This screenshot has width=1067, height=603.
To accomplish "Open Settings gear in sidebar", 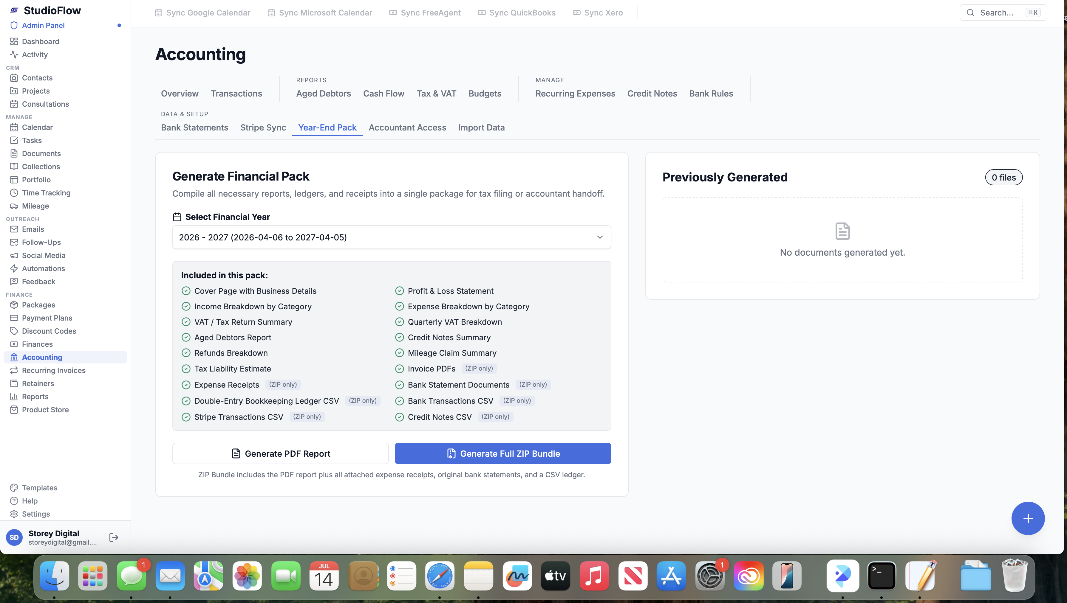I will click(14, 514).
